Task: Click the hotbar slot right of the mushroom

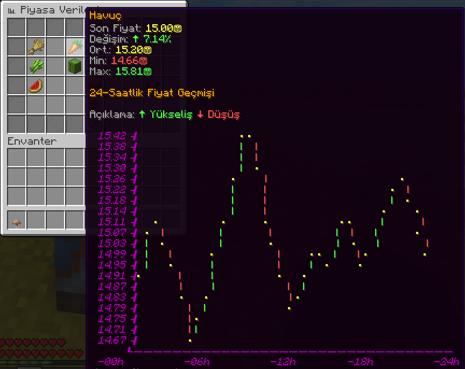Action: click(x=36, y=221)
